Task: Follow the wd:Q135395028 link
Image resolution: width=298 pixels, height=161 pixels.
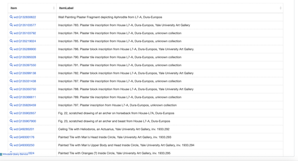Action: [25, 57]
